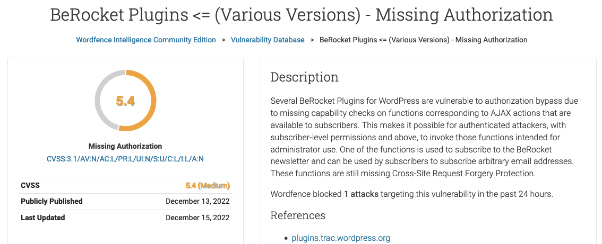Click the Description section heading
Viewport: 602px width, 244px height.
[305, 77]
